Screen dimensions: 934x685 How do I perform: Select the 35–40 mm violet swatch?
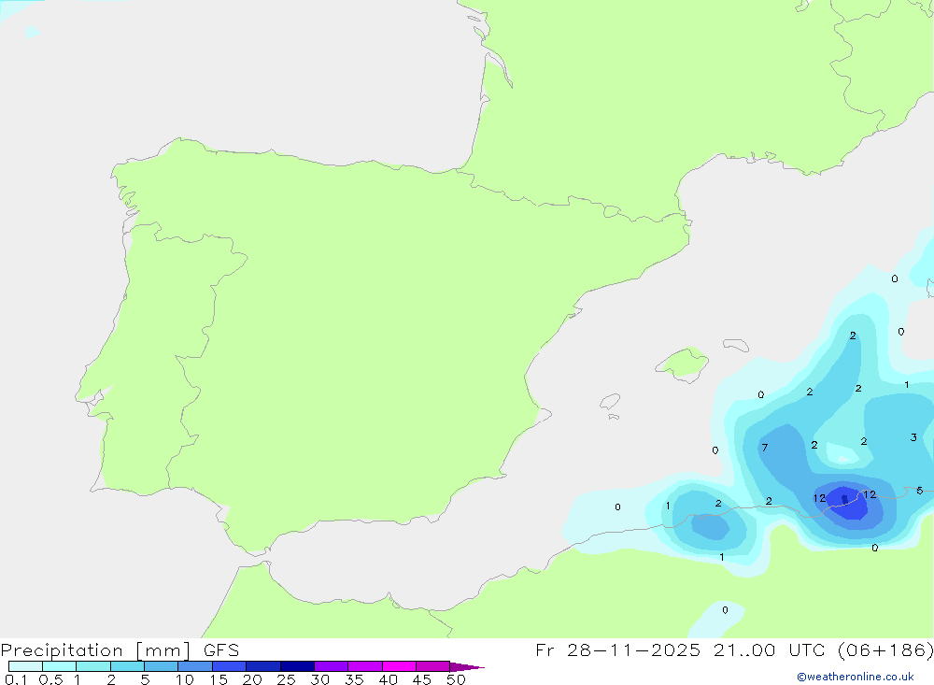click(x=365, y=666)
